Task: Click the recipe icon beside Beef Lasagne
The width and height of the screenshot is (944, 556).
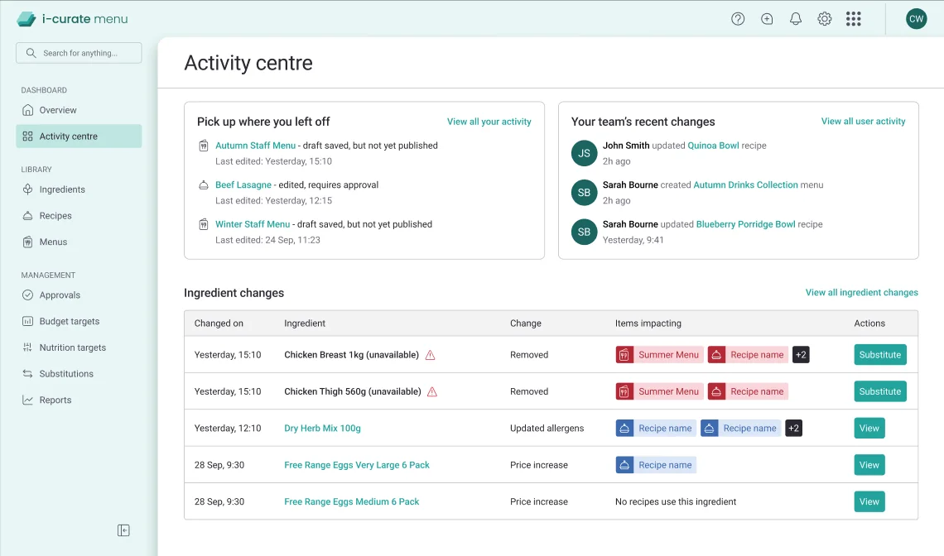Action: (x=204, y=185)
